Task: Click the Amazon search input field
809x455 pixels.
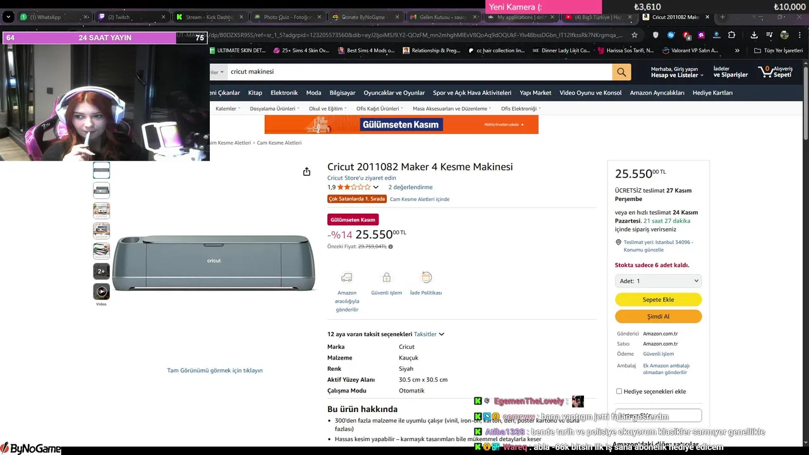Action: 419,72
